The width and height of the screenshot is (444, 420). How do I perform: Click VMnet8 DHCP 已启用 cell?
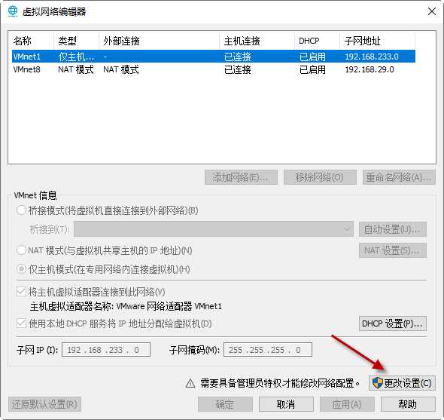[x=312, y=69]
